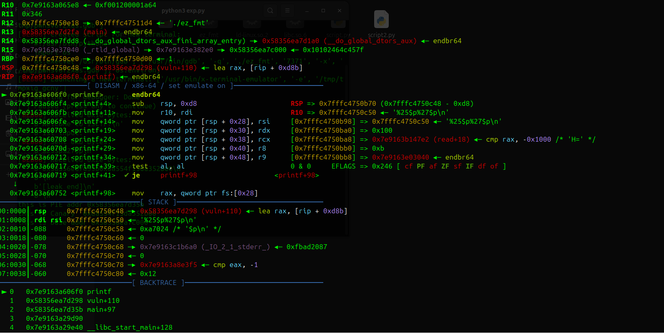Select the script.py desktop file icon
This screenshot has height=333, width=664.
point(338,28)
